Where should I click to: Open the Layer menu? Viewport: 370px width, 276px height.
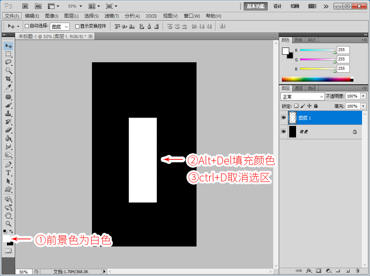tap(71, 16)
